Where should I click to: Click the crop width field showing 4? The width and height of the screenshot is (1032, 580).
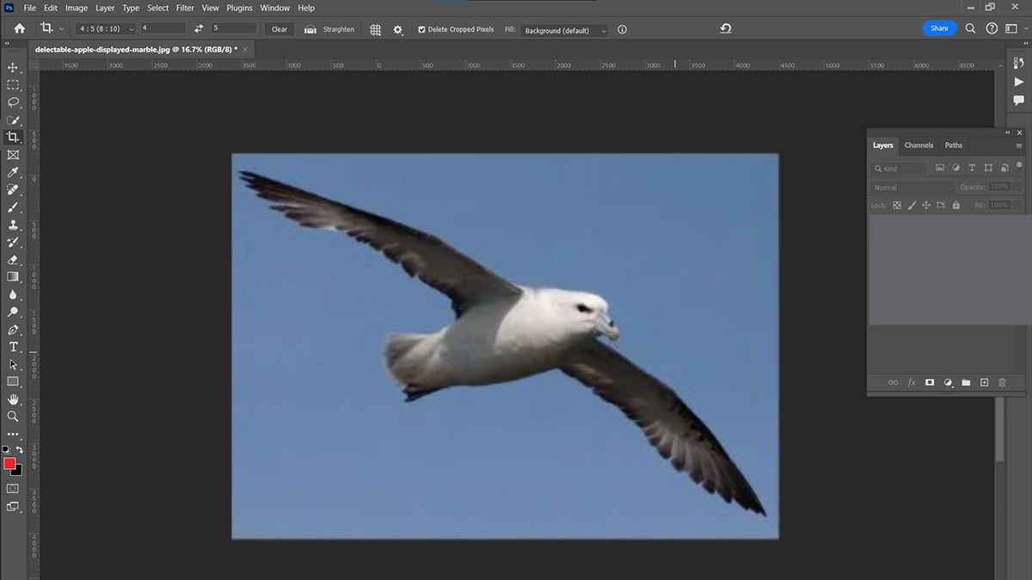(x=163, y=29)
